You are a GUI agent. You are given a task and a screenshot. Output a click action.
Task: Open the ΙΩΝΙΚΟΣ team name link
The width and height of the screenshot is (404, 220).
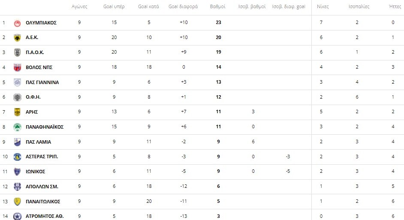click(x=36, y=172)
